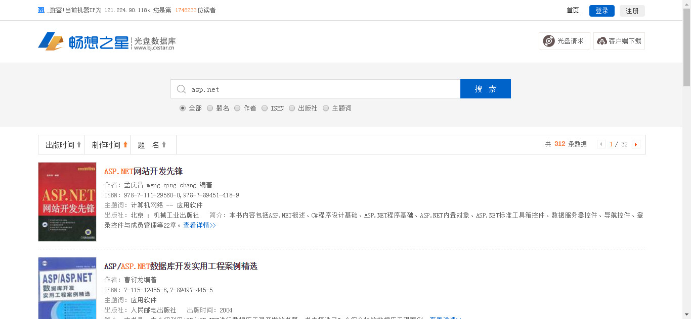Sort results by 制作时间
This screenshot has height=319, width=691.
(x=109, y=145)
